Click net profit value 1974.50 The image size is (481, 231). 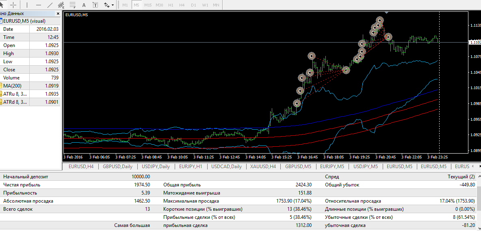(142, 185)
